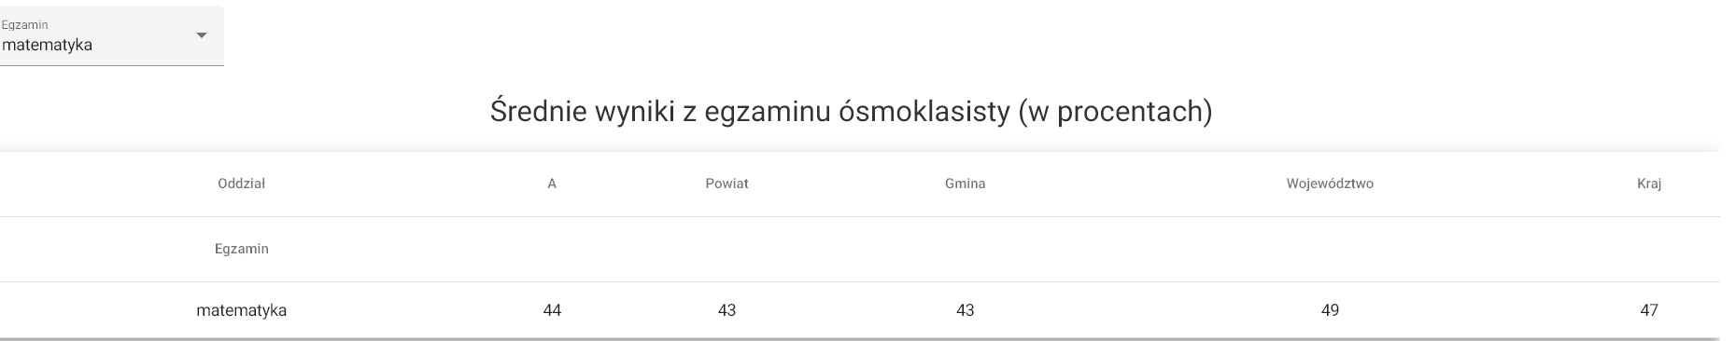This screenshot has width=1735, height=341.
Task: Click the Województwo value 49
Action: click(x=1330, y=310)
